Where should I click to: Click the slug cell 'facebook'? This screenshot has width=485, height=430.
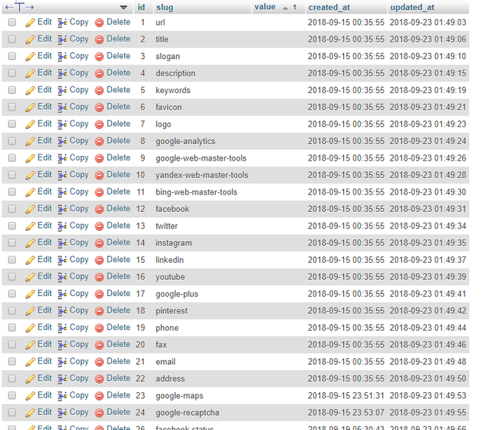click(172, 209)
